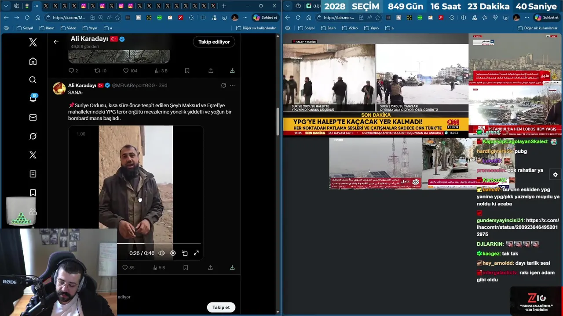Open Video bookmarks folder in right browser

click(349, 28)
